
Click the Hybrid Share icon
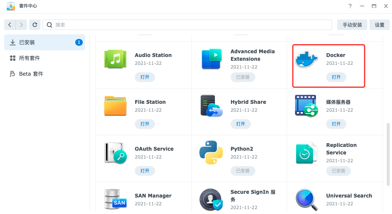point(211,106)
